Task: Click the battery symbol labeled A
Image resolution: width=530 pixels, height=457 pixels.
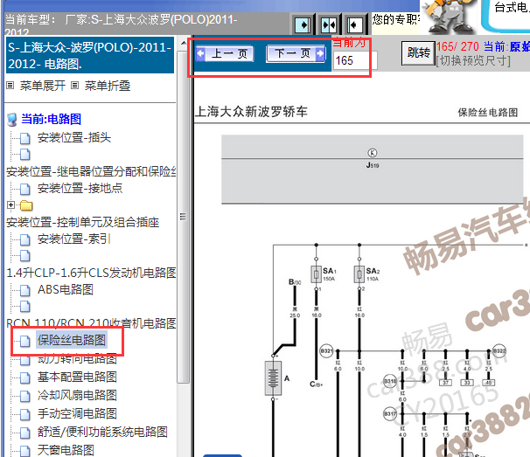Action: tap(273, 378)
